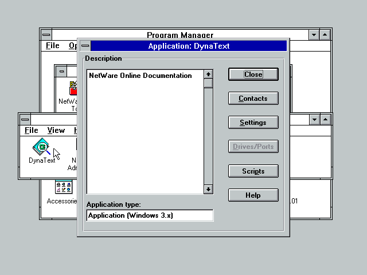Select the Accessories group icon in Program Manager
367x275 pixels.
pyautogui.click(x=64, y=187)
